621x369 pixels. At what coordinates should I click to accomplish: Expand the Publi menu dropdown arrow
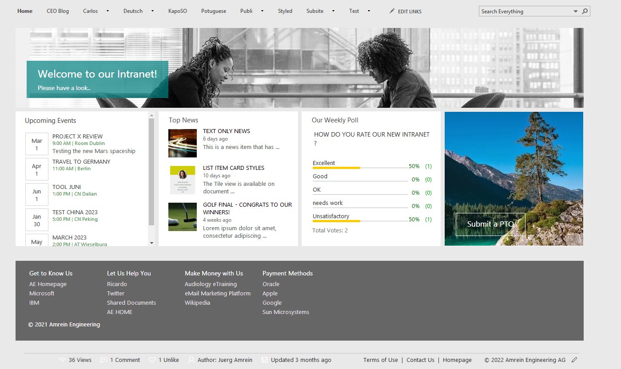pos(262,11)
